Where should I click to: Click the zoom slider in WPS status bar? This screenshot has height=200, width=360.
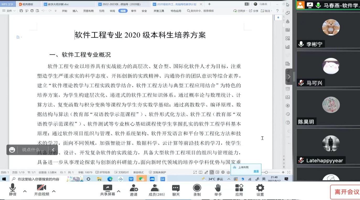pyautogui.click(x=266, y=172)
